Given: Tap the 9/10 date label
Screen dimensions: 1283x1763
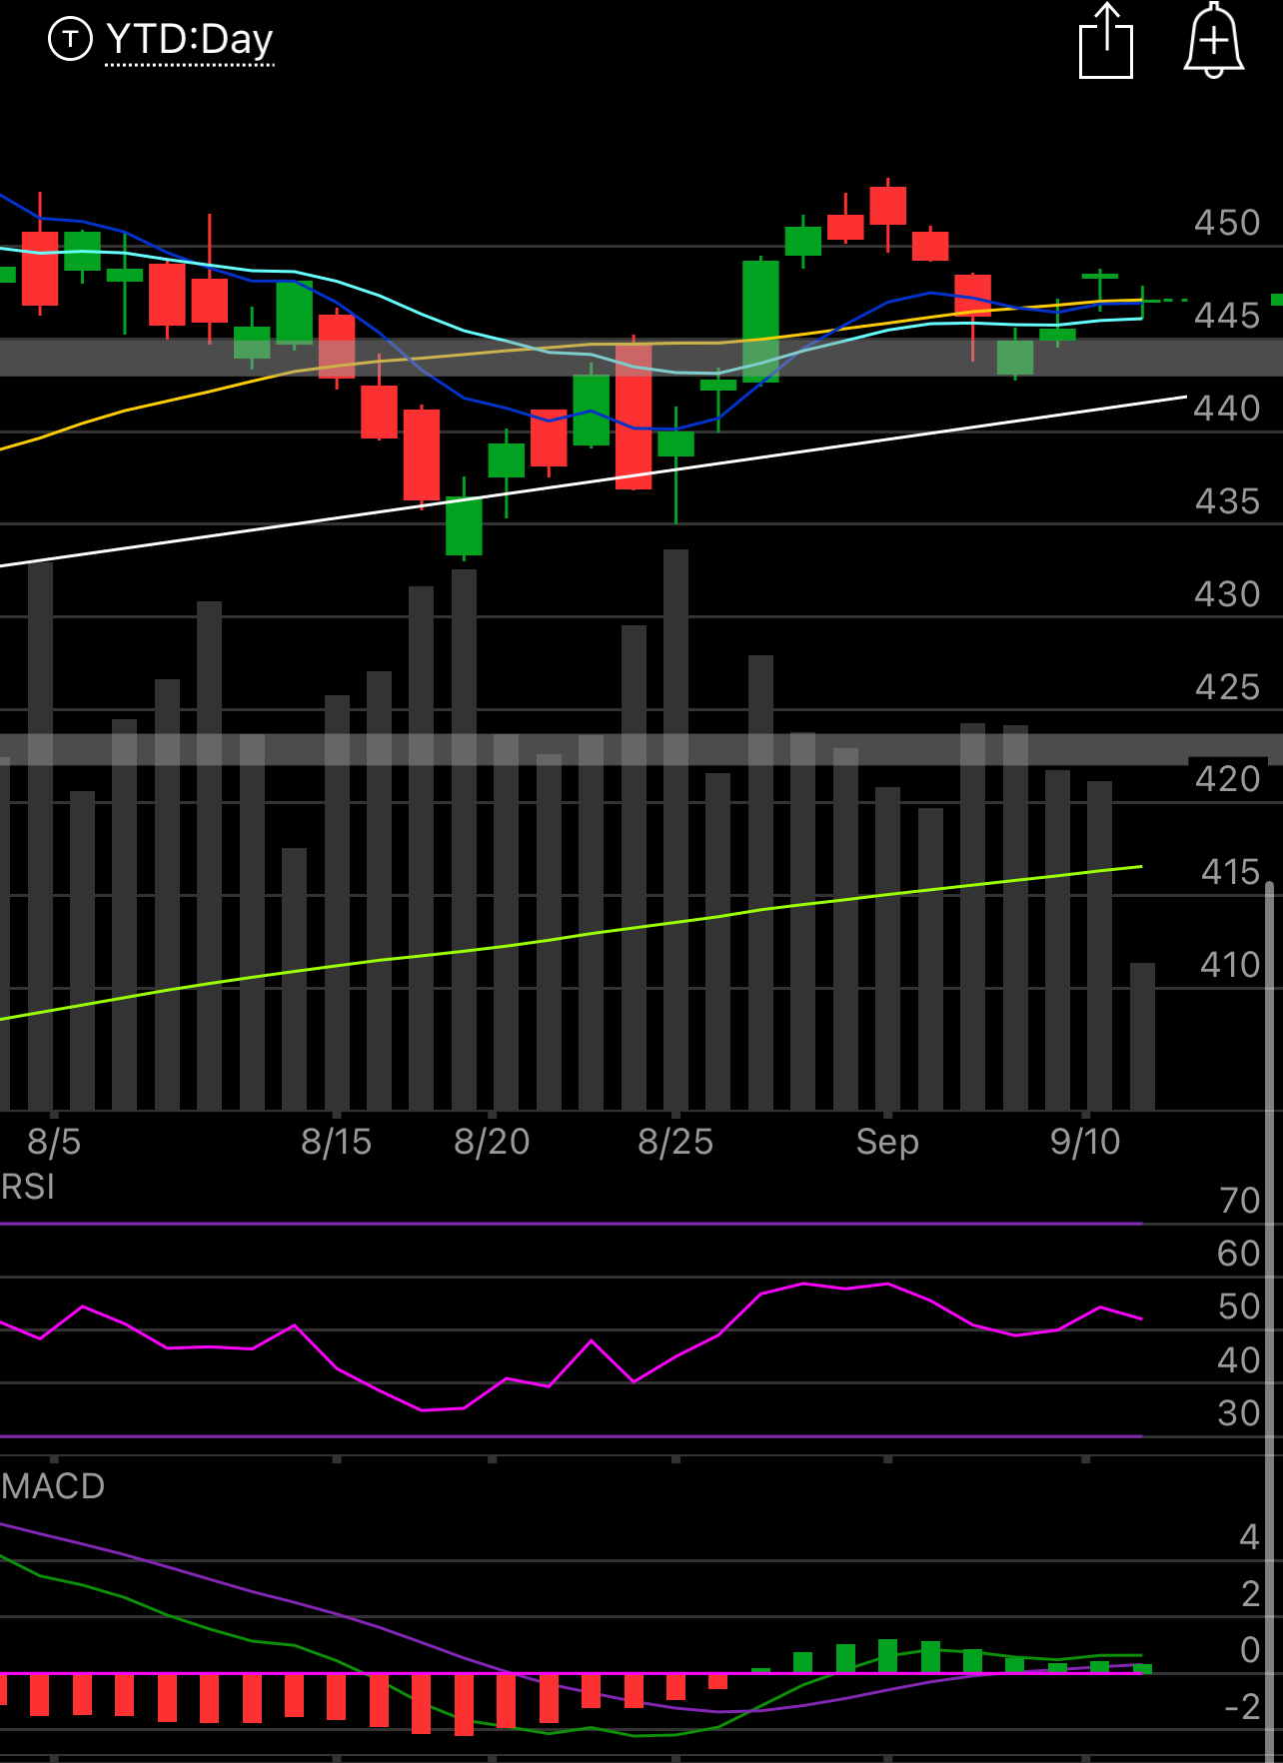Looking at the screenshot, I should pos(1085,1142).
